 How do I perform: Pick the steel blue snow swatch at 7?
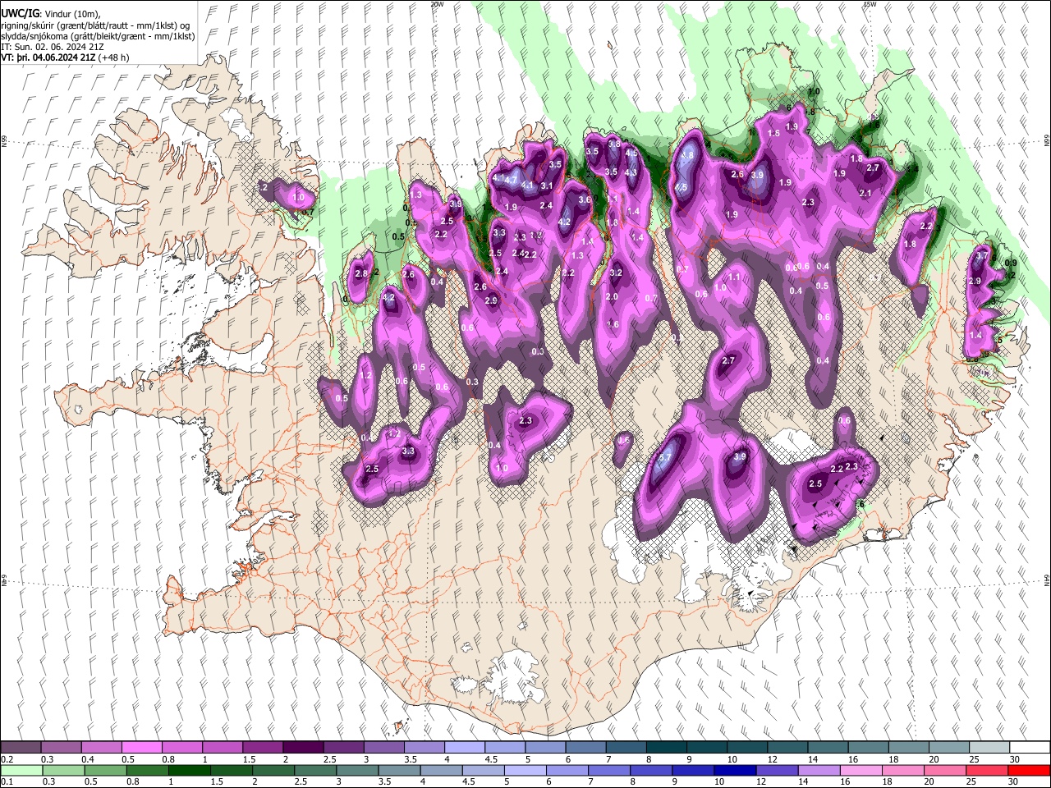626,748
